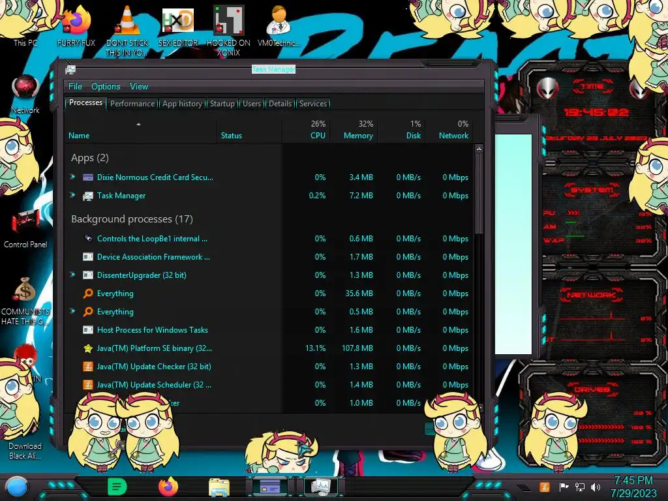Click the Dixie Normous process icon
The image size is (668, 501).
(x=88, y=177)
